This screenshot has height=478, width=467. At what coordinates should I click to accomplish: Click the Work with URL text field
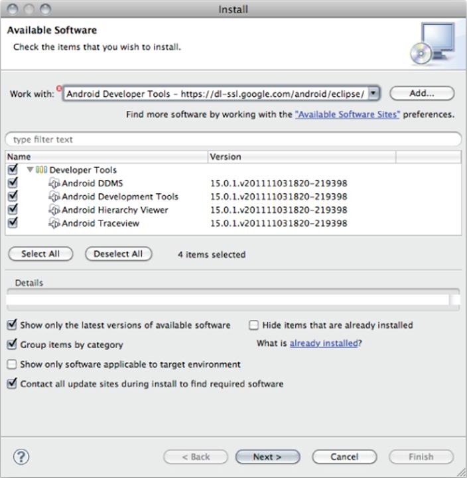(x=216, y=94)
